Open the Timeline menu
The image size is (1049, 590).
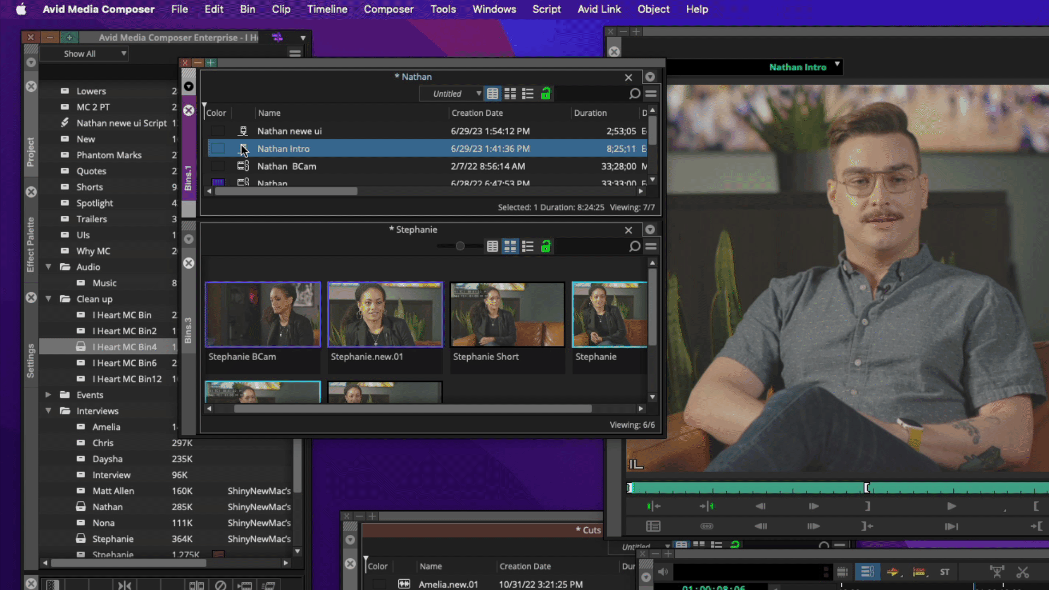(x=327, y=9)
